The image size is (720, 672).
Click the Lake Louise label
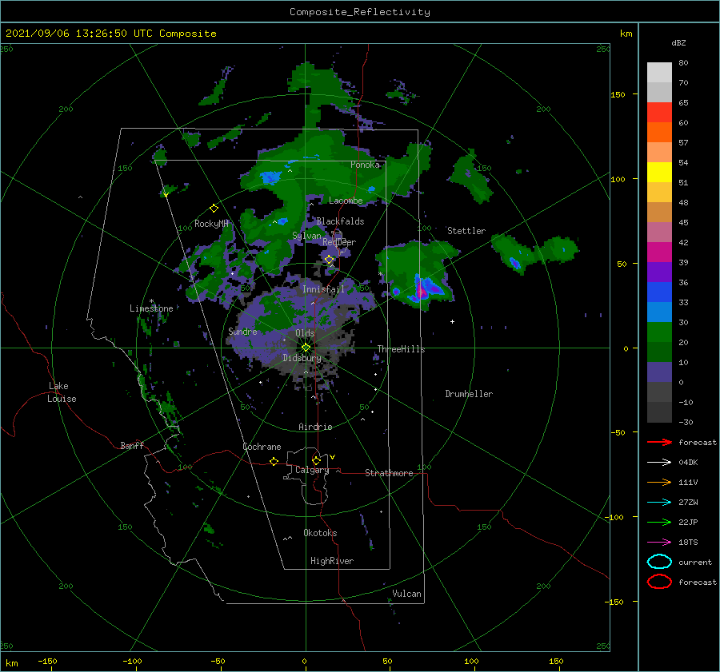pos(62,392)
